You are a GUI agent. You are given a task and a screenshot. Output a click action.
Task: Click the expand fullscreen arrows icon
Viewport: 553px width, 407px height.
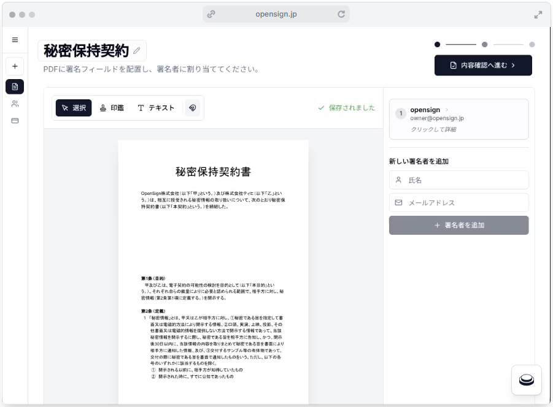coord(538,15)
